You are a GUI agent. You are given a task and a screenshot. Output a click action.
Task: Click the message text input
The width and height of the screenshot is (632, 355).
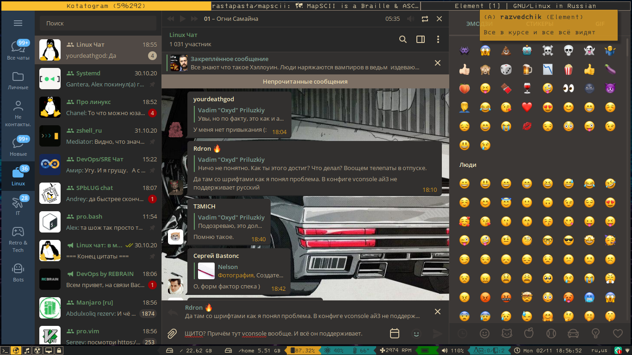tap(282, 333)
